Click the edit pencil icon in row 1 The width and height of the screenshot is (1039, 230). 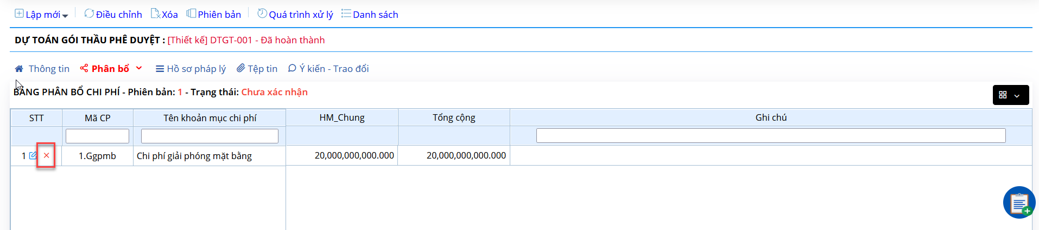[33, 155]
